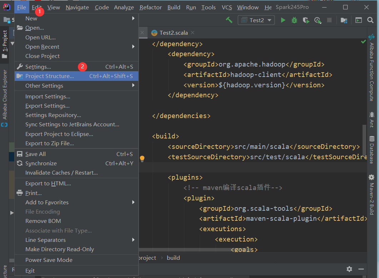This screenshot has width=379, height=278.
Task: Click the green hammer Build Project icon
Action: [x=229, y=20]
